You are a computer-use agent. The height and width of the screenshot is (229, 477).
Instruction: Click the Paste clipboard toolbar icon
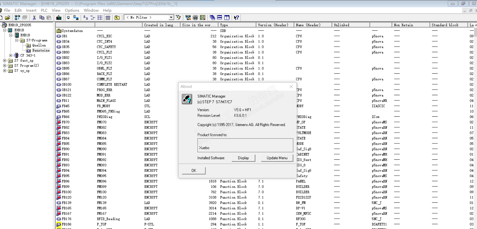coord(49,17)
